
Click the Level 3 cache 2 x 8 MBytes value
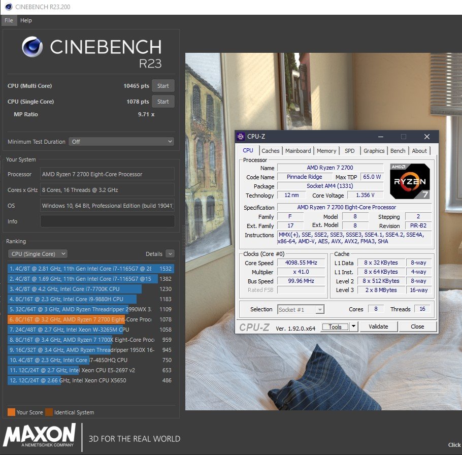(381, 290)
